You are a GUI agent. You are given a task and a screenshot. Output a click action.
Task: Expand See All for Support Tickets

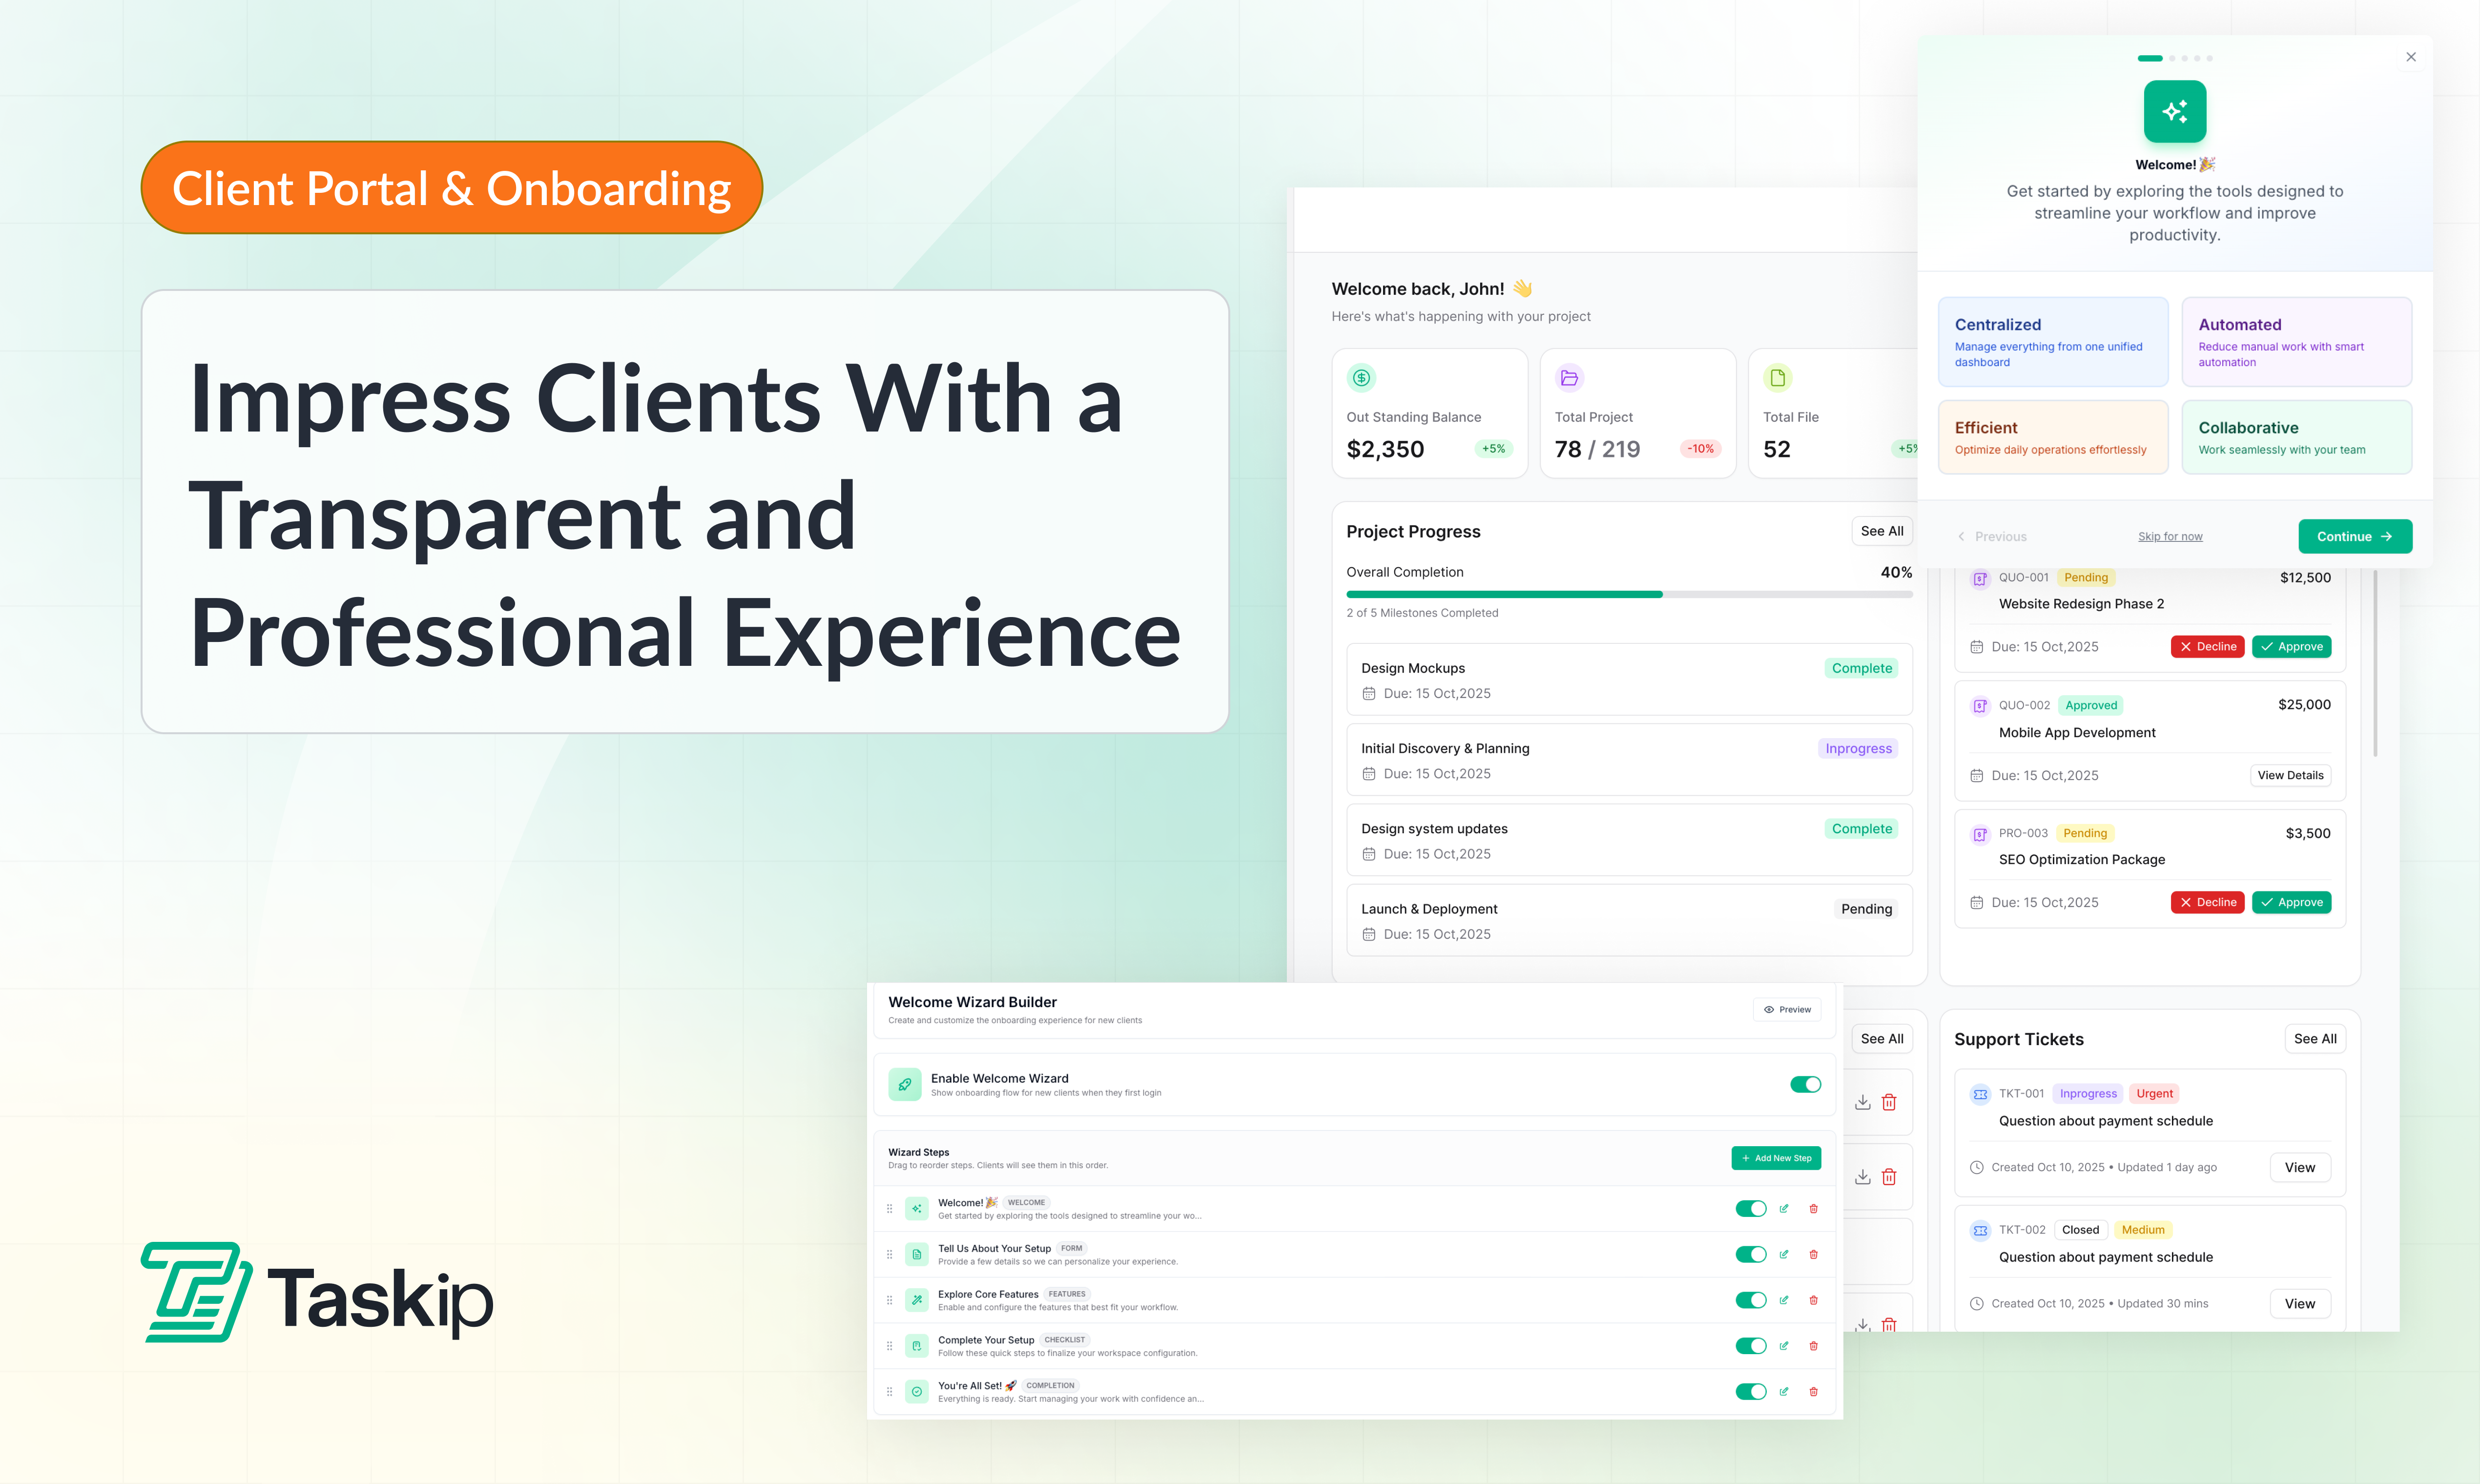[x=2314, y=1039]
